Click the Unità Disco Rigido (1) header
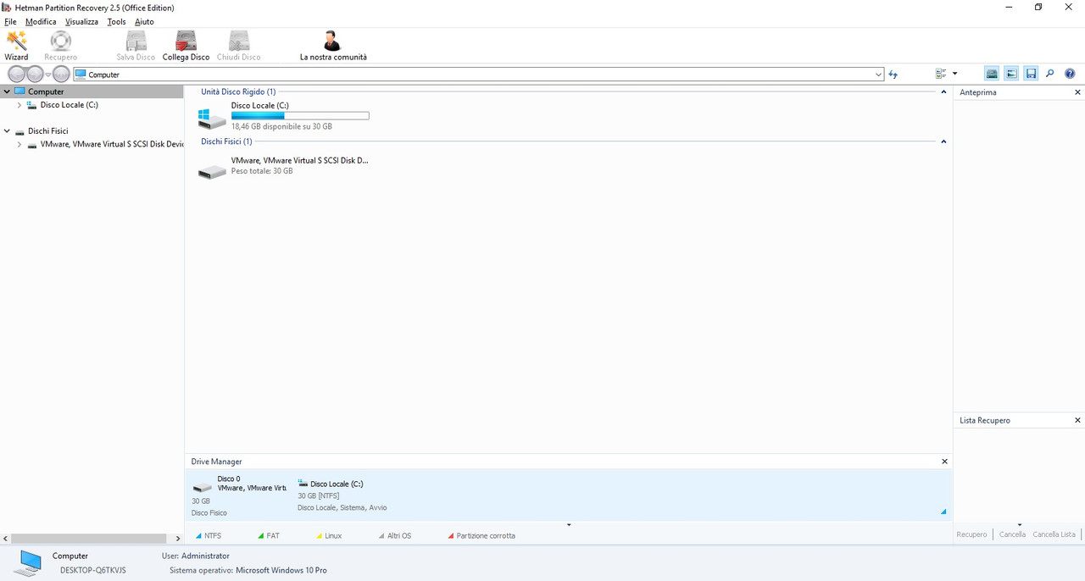 pos(238,91)
